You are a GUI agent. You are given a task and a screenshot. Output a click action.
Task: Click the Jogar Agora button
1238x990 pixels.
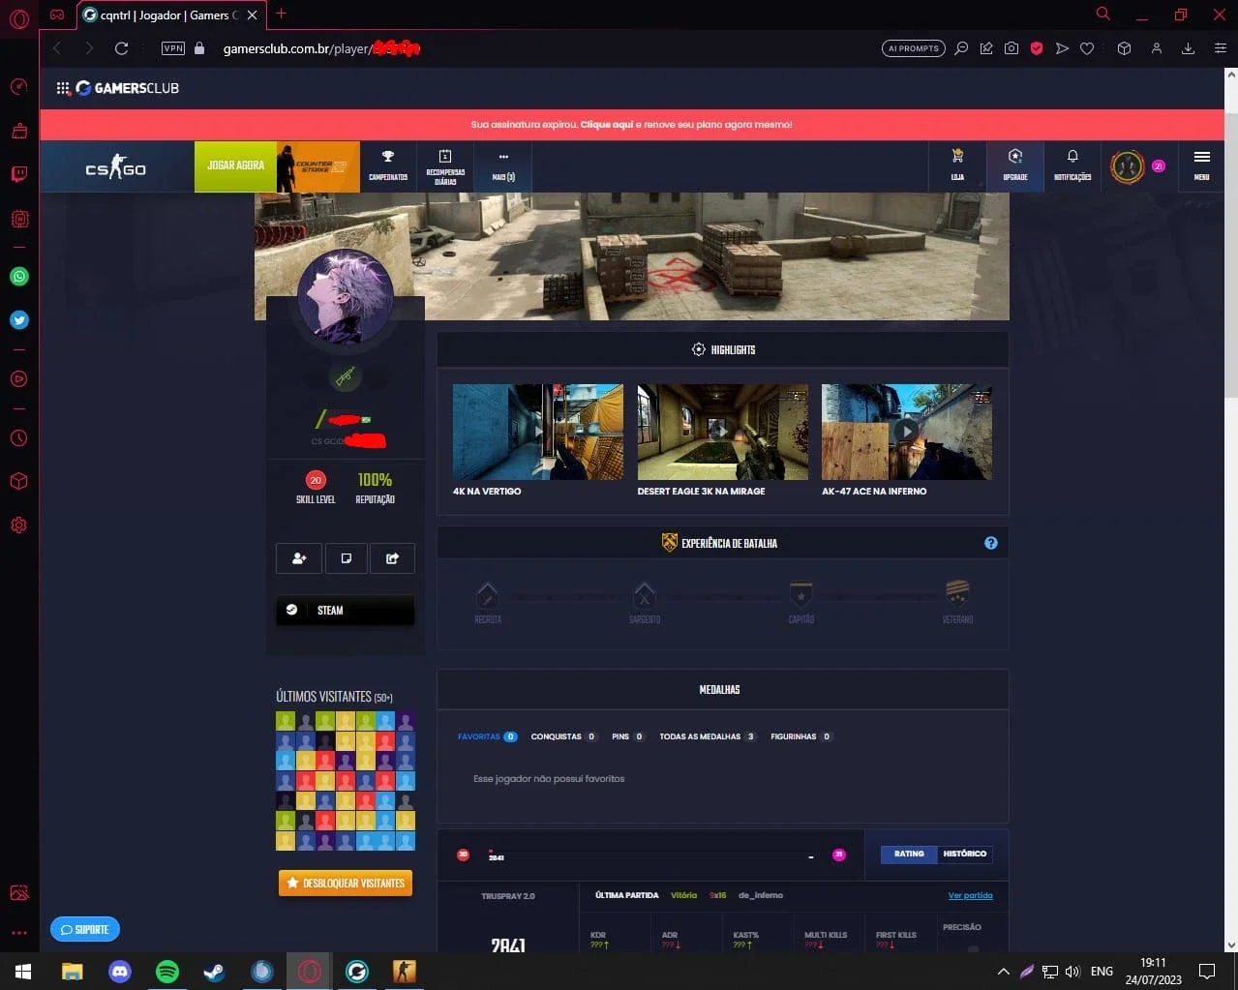click(235, 165)
